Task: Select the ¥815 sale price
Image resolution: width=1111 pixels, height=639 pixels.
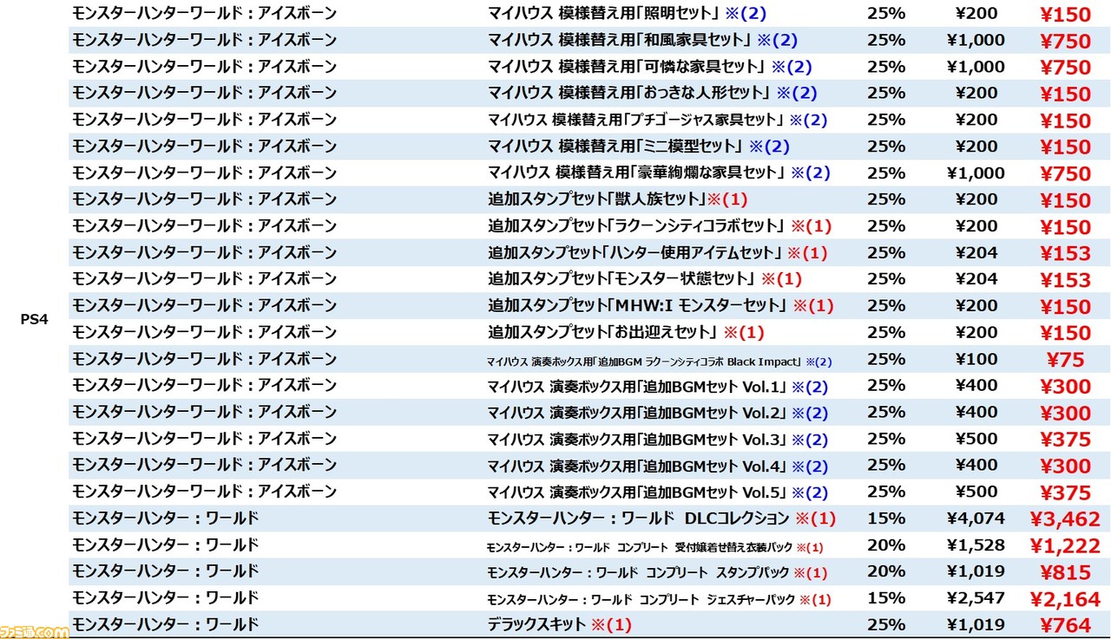Action: point(1064,573)
